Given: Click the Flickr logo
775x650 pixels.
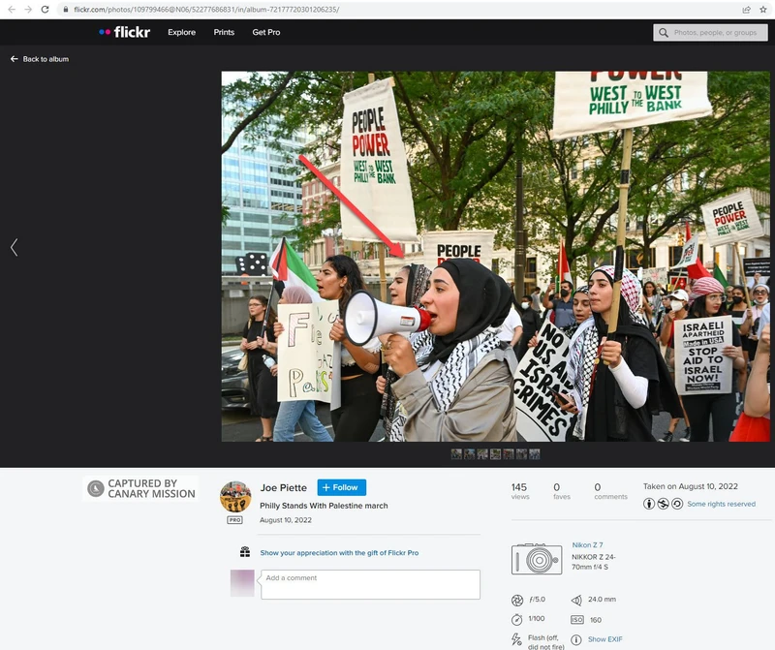Looking at the screenshot, I should [124, 32].
